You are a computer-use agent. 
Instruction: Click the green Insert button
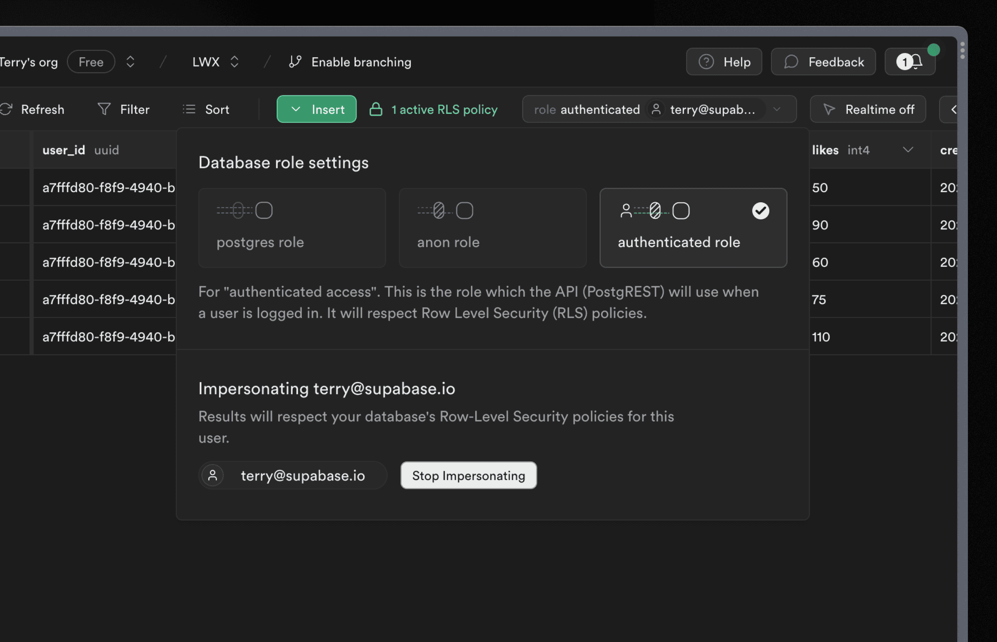[x=316, y=109]
